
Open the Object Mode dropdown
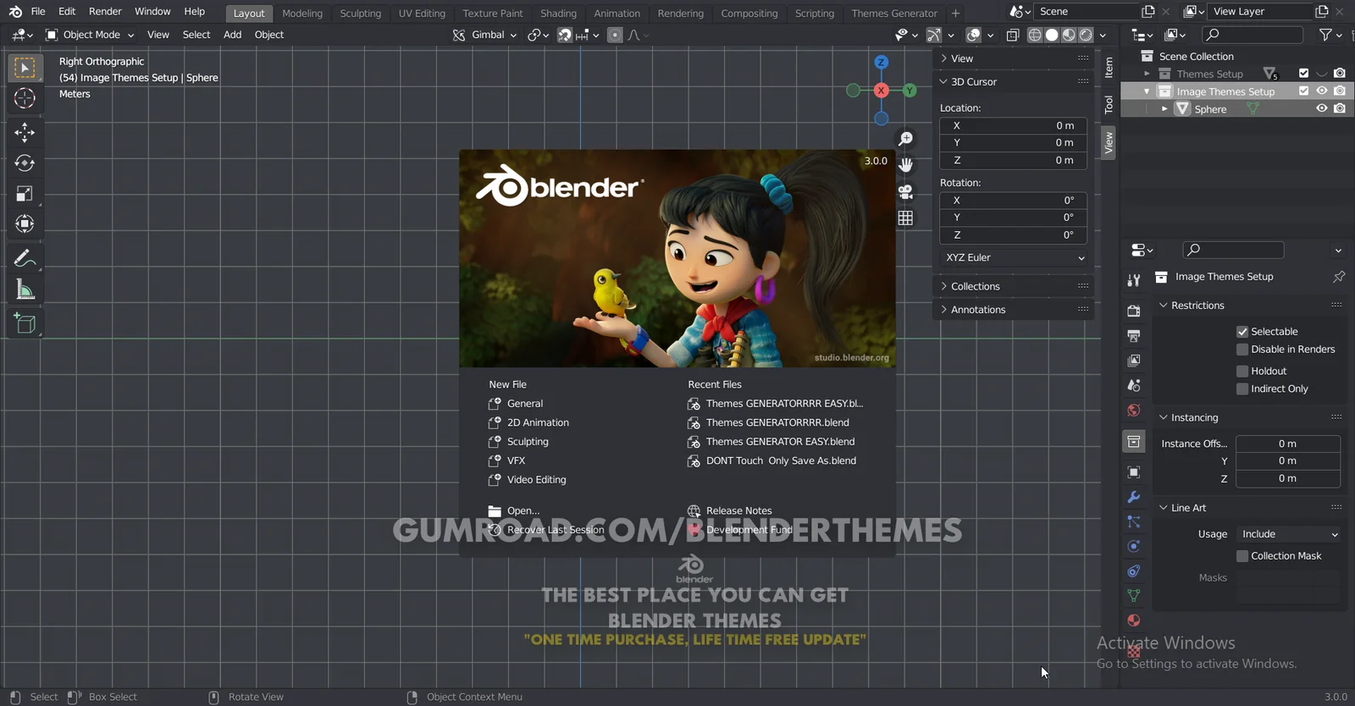(x=90, y=35)
